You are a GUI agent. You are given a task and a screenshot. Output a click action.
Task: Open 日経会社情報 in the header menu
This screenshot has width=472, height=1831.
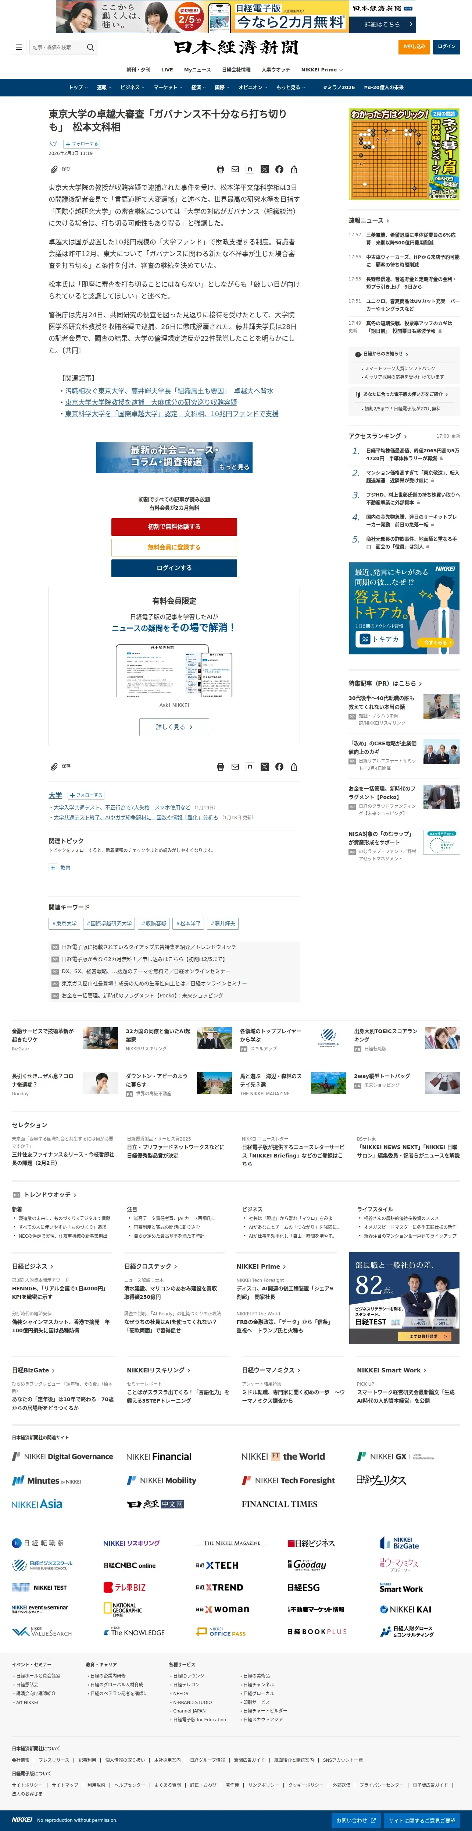pos(236,70)
